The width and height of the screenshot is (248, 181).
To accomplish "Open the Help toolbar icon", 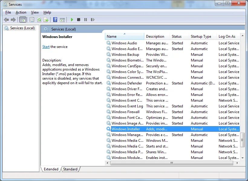I will (x=55, y=20).
